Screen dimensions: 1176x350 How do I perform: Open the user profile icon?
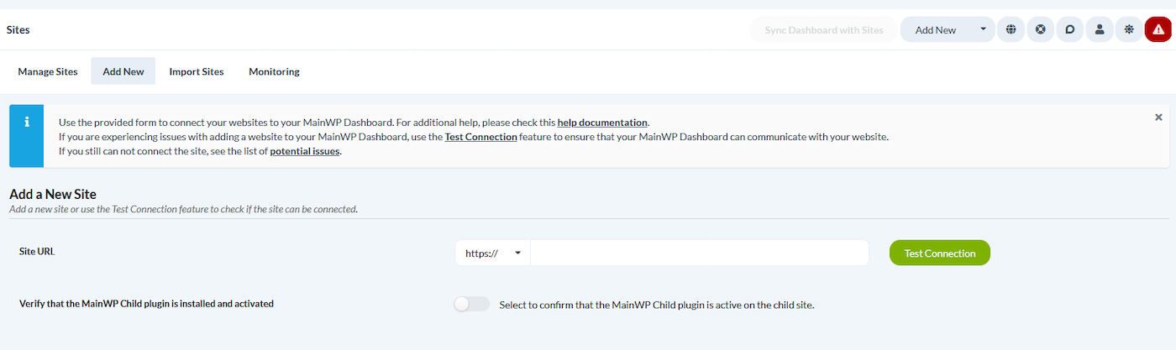1099,30
